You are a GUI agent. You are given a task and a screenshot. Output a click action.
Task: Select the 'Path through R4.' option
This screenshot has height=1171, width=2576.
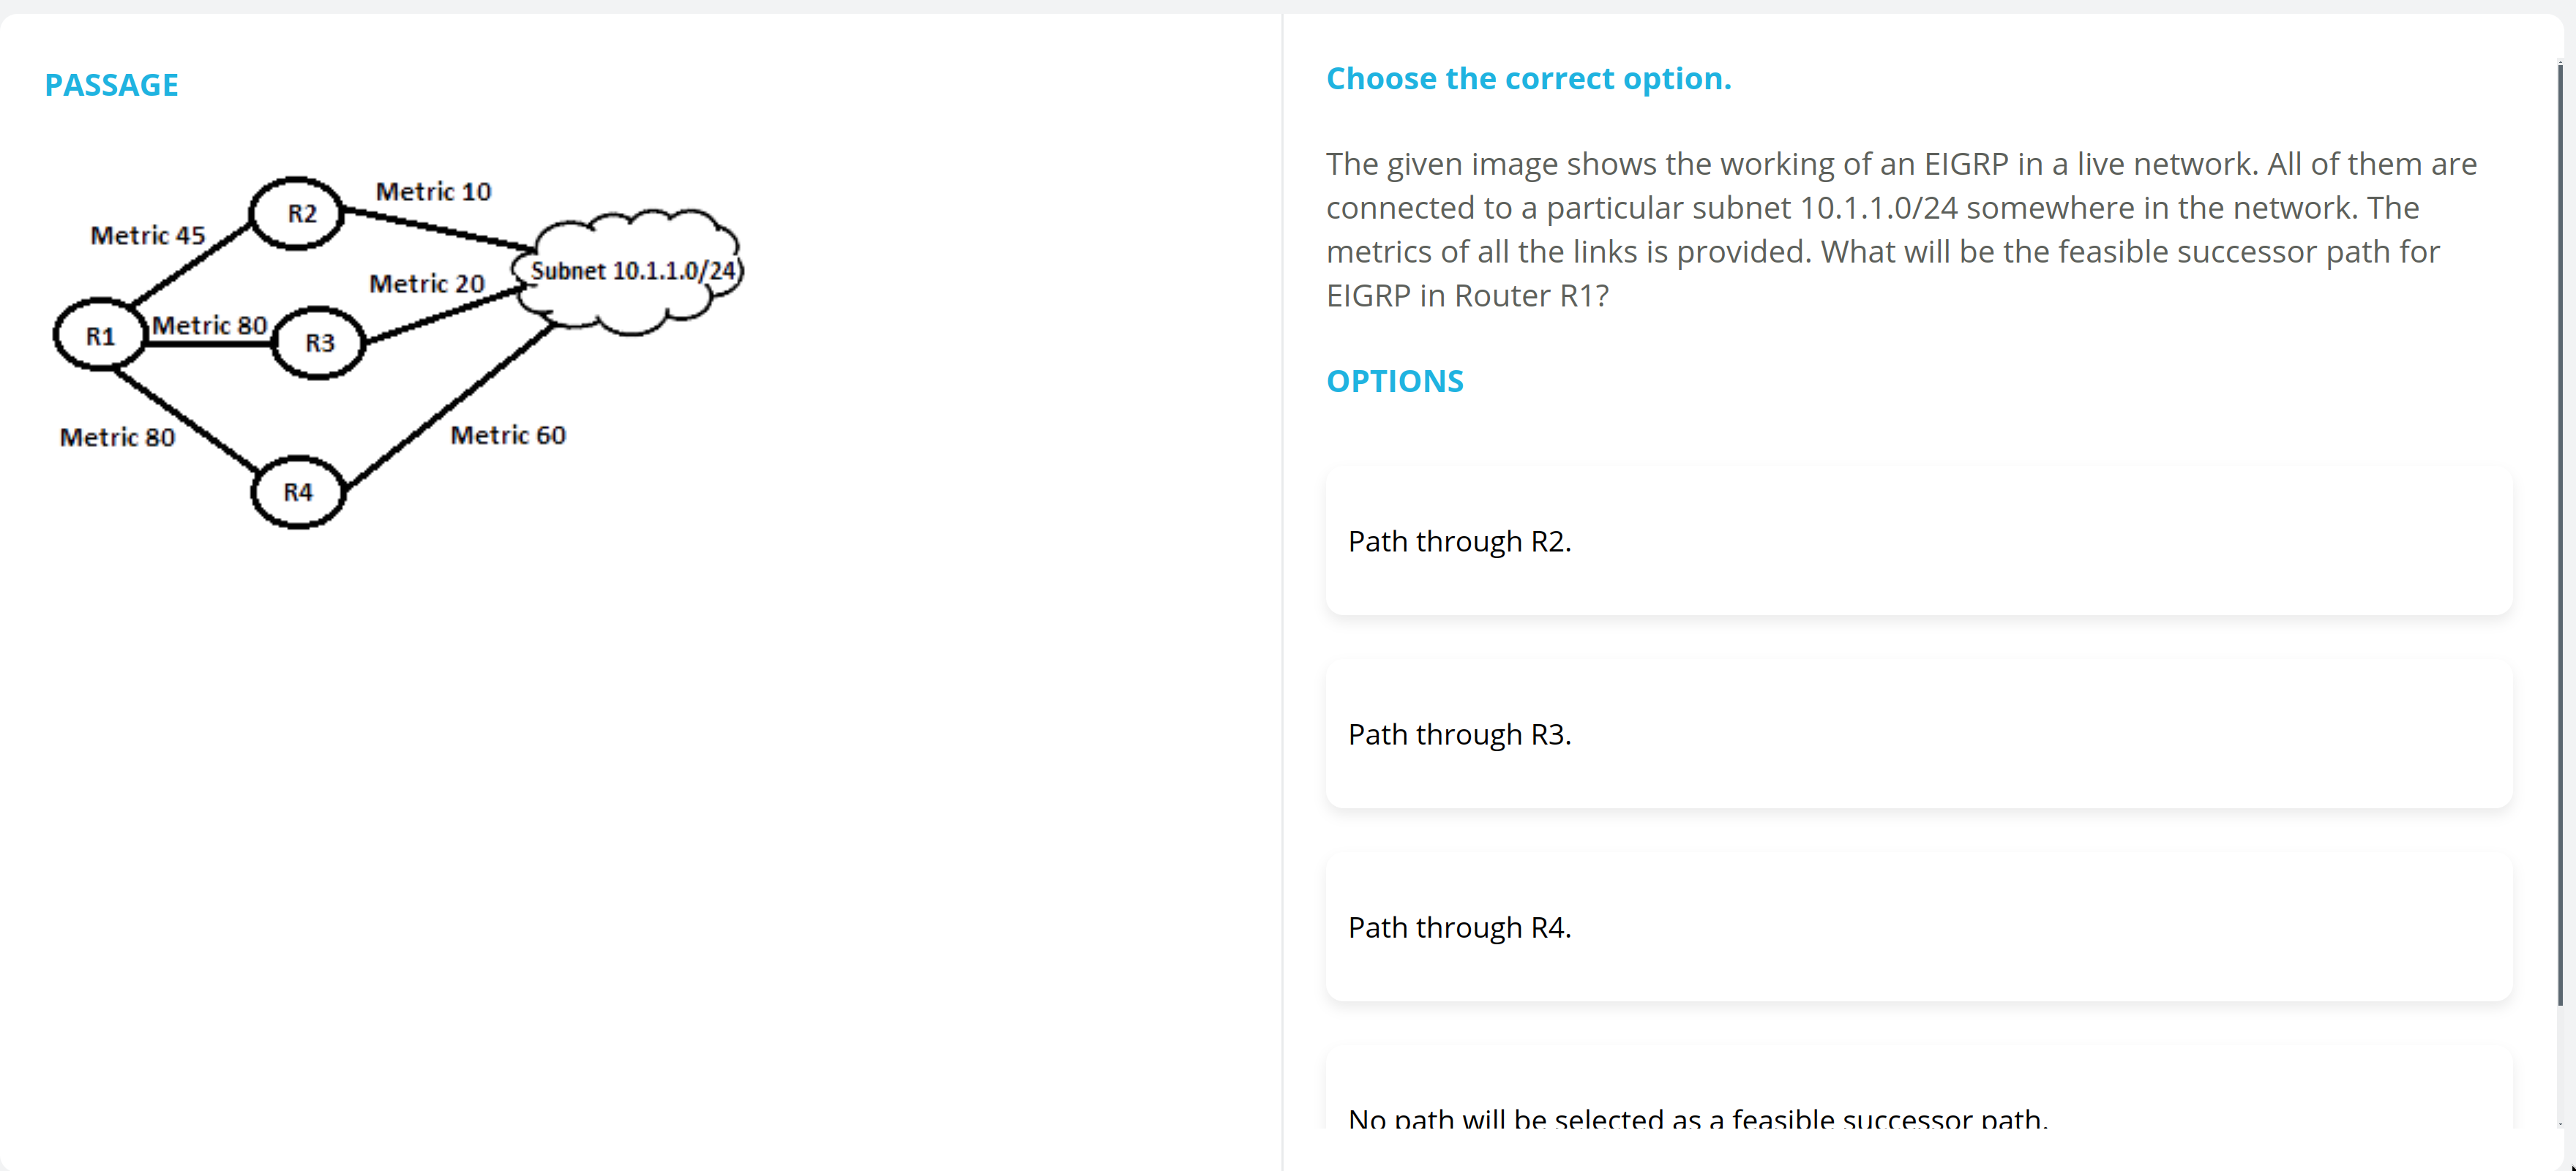point(1918,927)
